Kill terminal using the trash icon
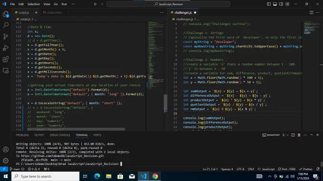323x181 pixels. pyautogui.click(x=299, y=135)
